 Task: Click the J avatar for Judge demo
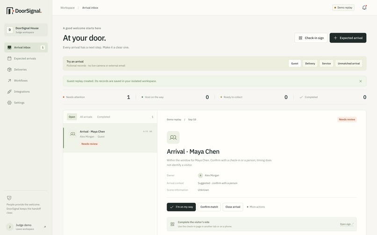(10, 227)
